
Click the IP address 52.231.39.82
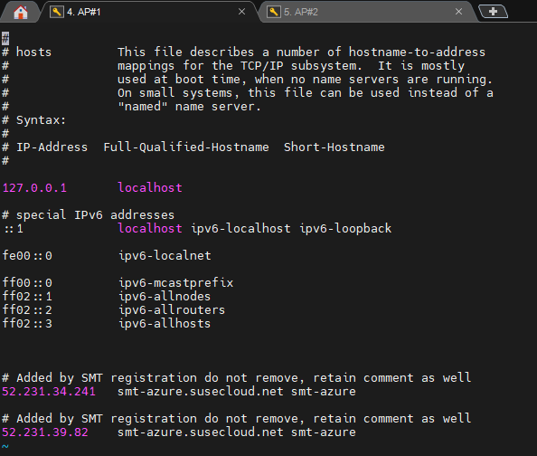click(x=45, y=432)
